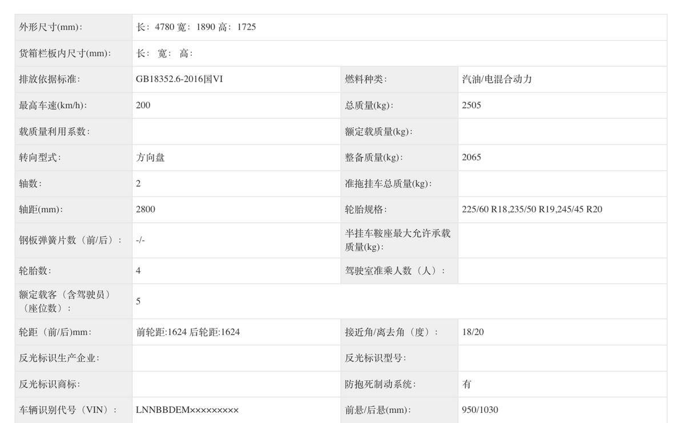Click the 轴距(mm) label
Viewport: 685px width, 423px height.
click(x=41, y=210)
